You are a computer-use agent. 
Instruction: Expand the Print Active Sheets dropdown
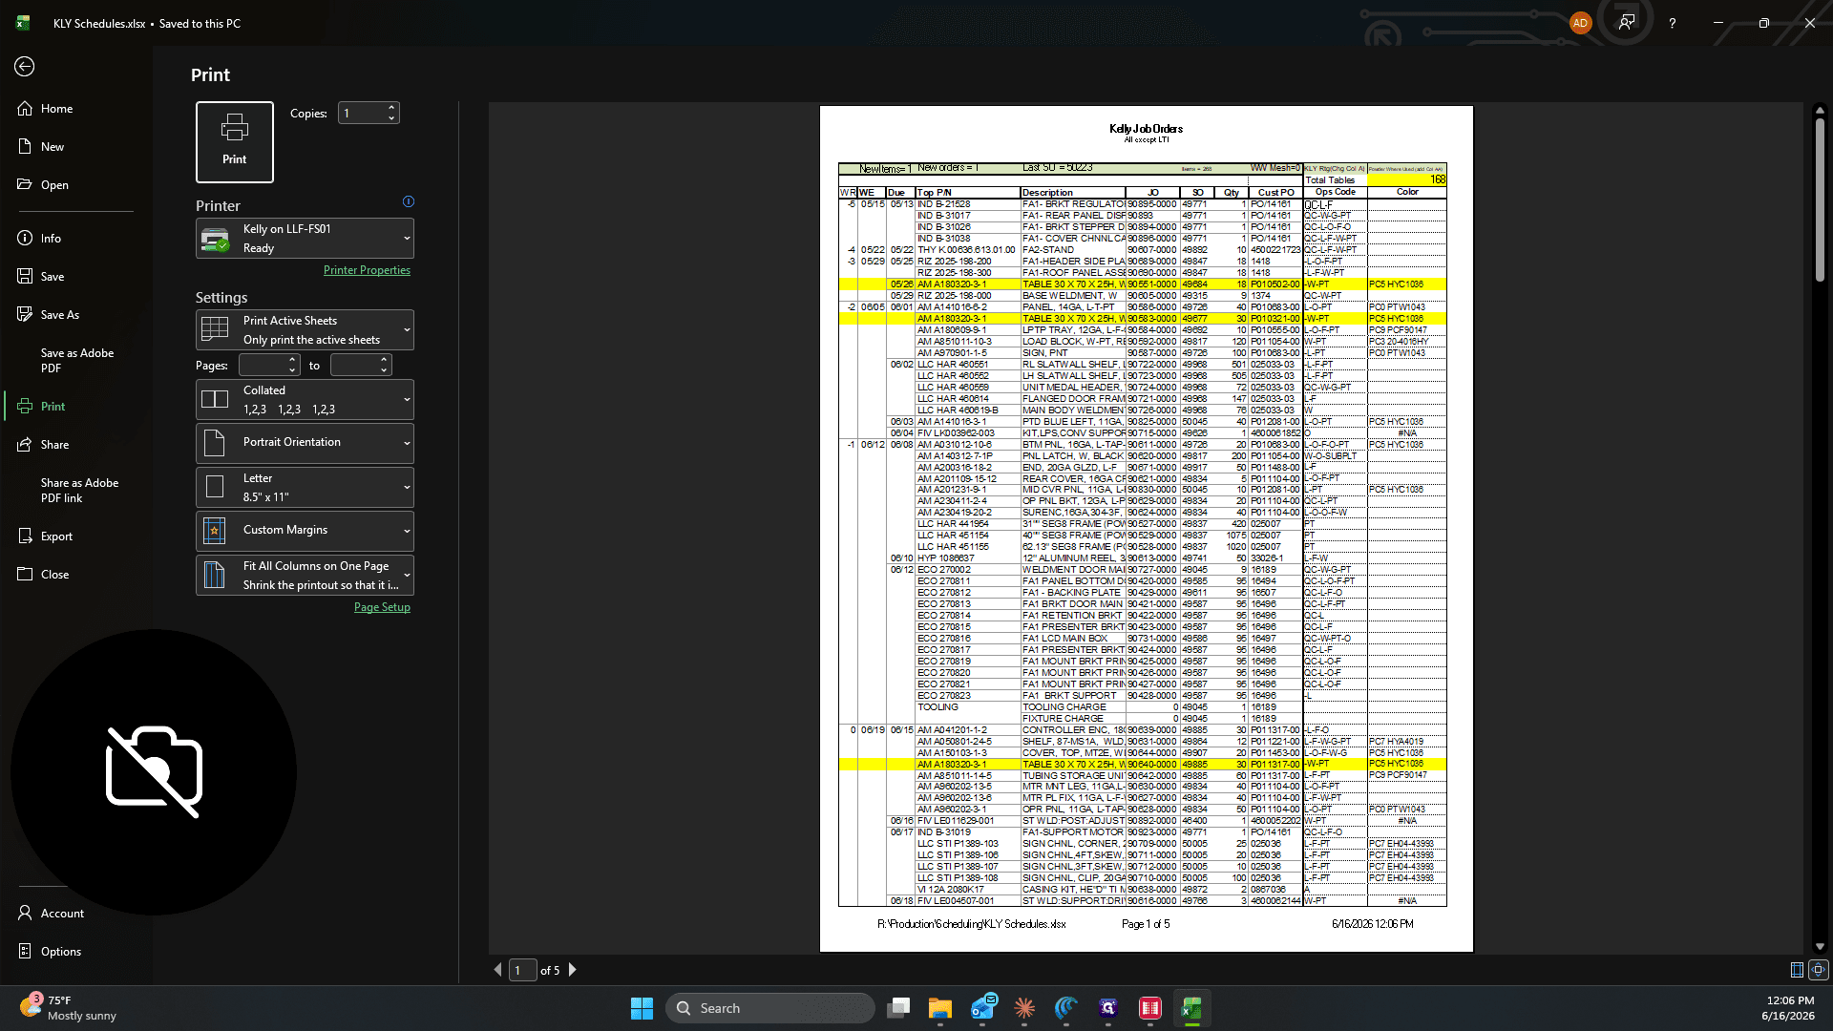(305, 330)
